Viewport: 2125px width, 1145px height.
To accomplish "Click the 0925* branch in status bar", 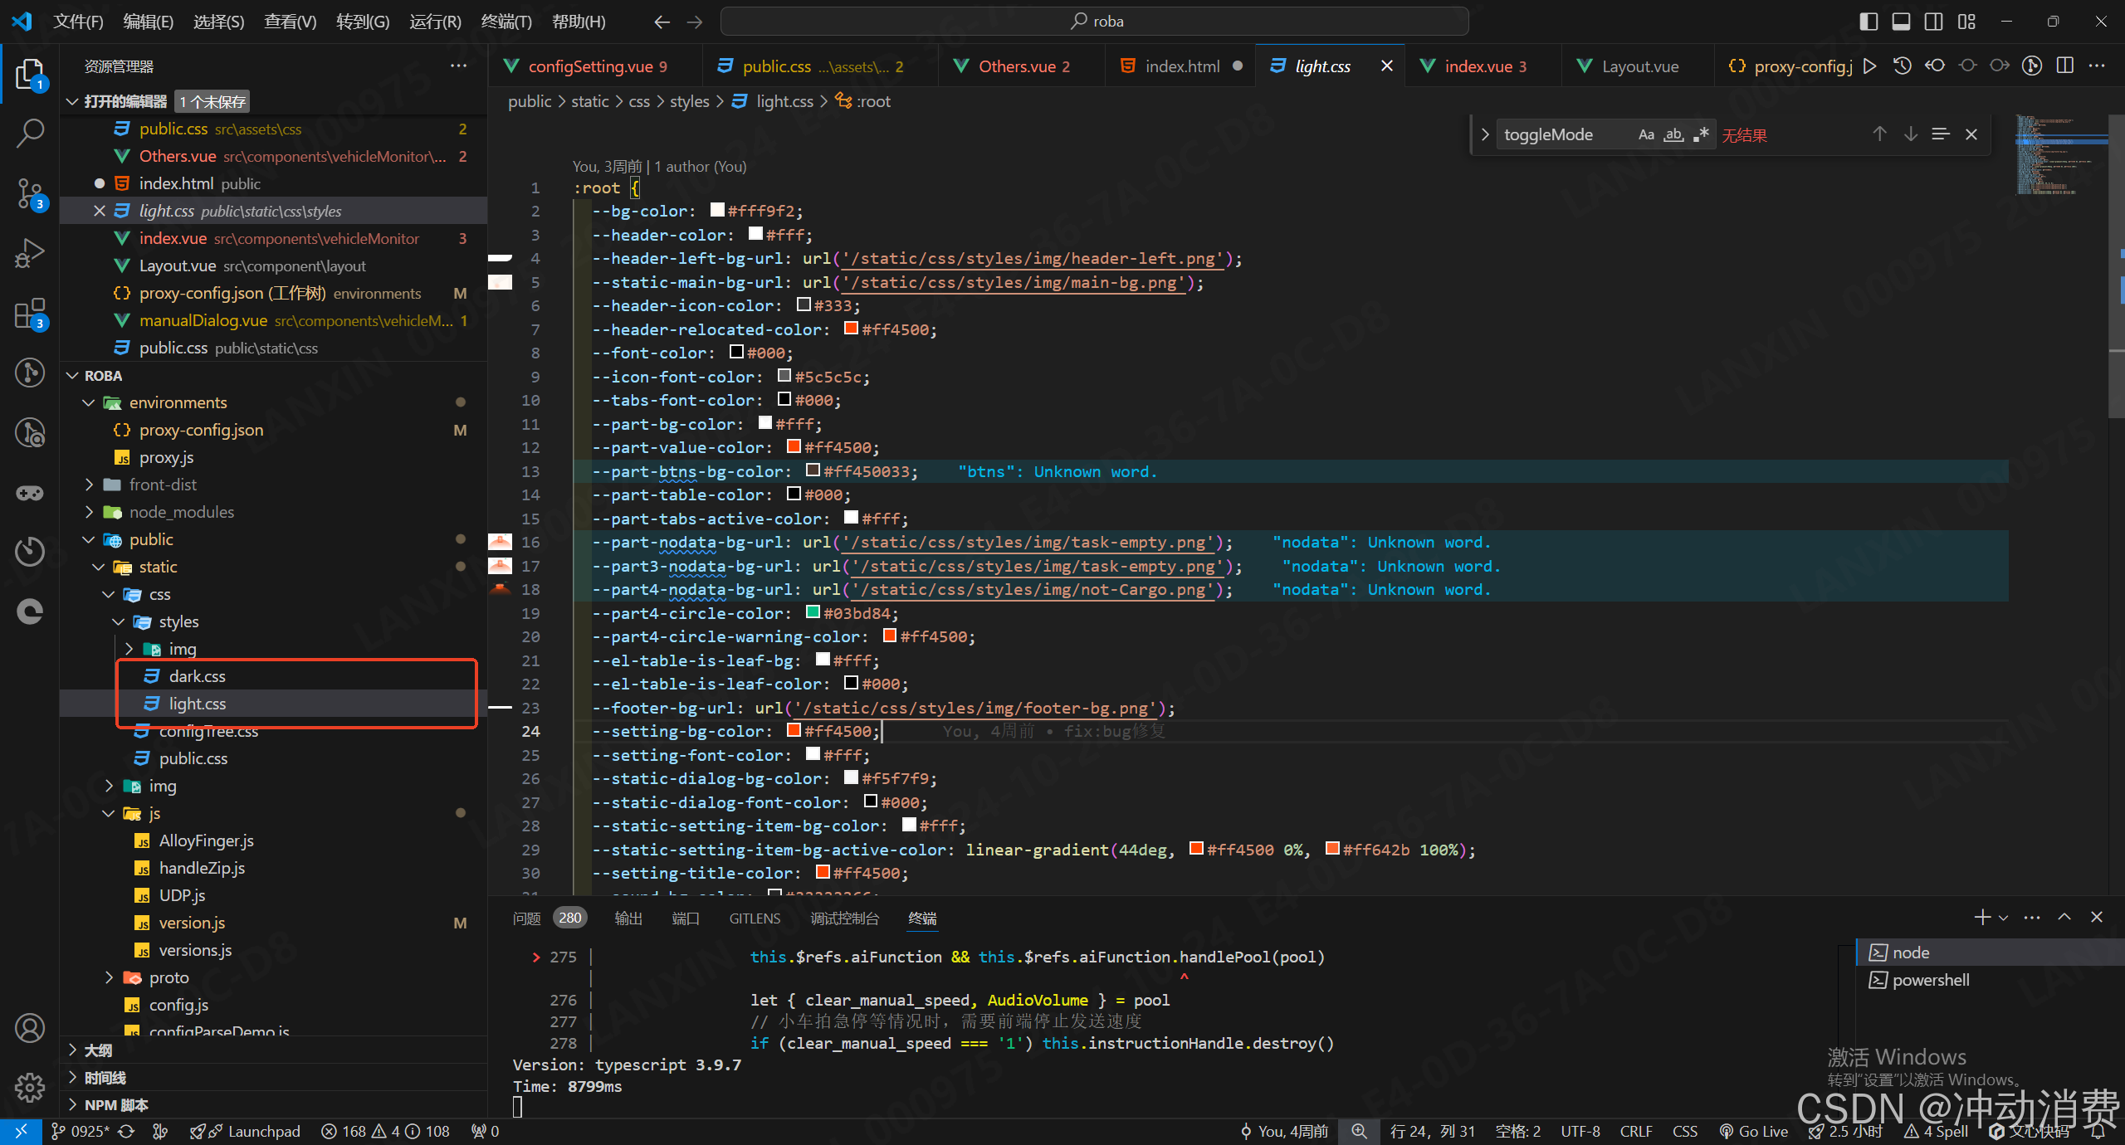I will click(81, 1131).
